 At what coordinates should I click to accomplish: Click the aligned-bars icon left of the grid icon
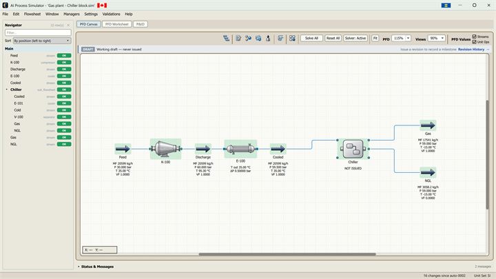[x=280, y=39]
